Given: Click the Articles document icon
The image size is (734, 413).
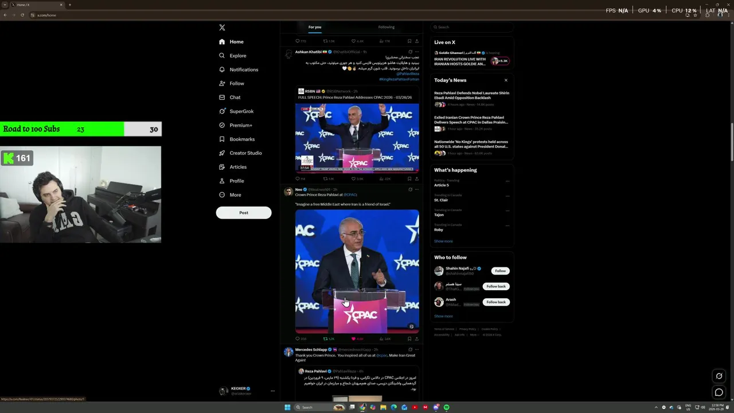Looking at the screenshot, I should [x=222, y=167].
